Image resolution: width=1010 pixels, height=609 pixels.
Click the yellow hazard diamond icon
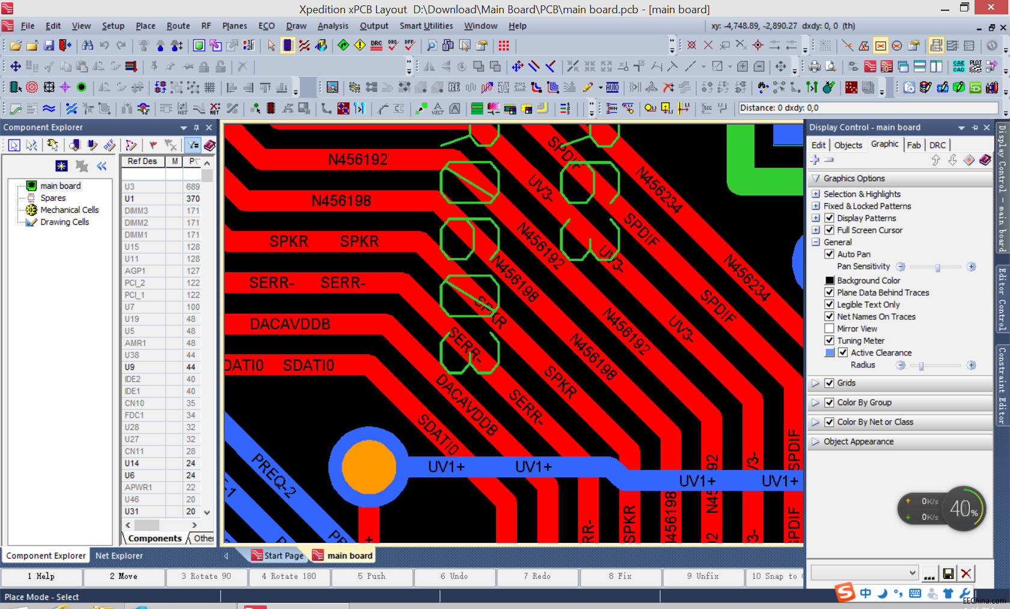(360, 46)
